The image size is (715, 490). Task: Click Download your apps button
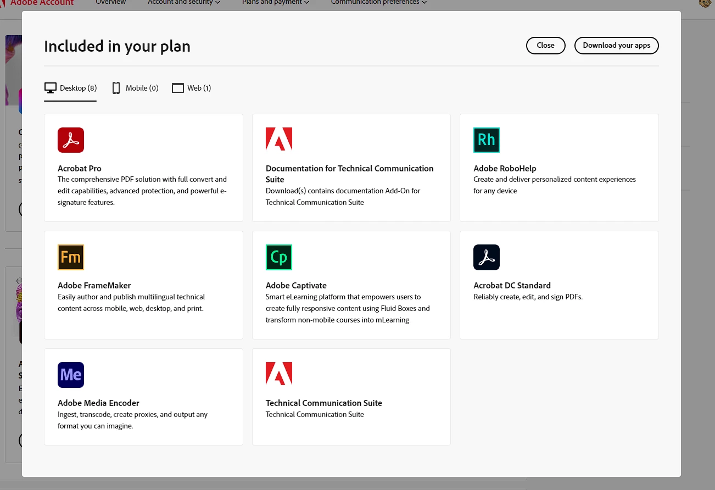tap(617, 46)
